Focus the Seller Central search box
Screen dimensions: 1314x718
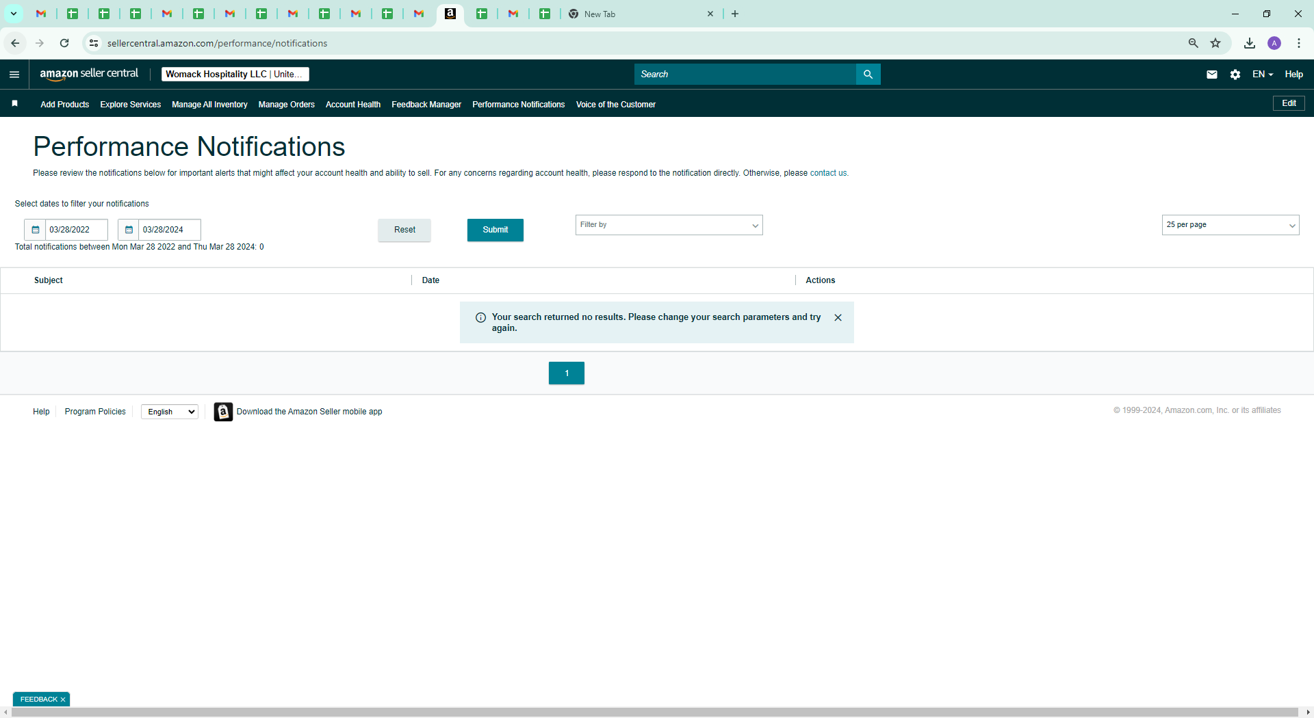pos(745,74)
